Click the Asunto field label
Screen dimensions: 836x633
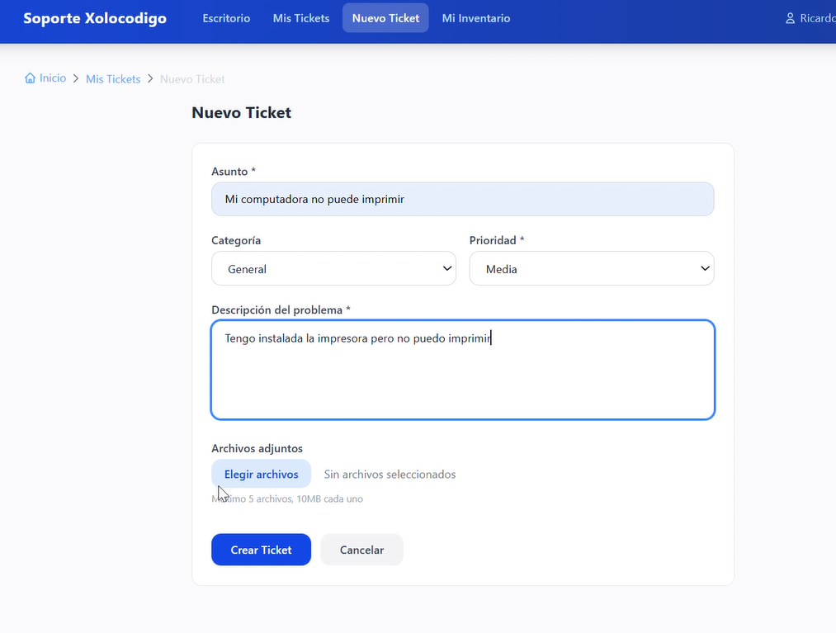pyautogui.click(x=234, y=171)
